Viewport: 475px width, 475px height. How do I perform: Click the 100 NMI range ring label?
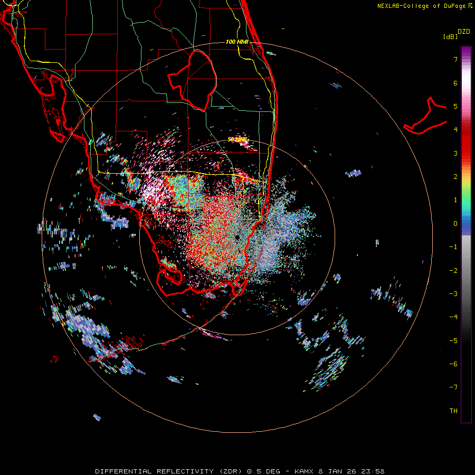(237, 42)
